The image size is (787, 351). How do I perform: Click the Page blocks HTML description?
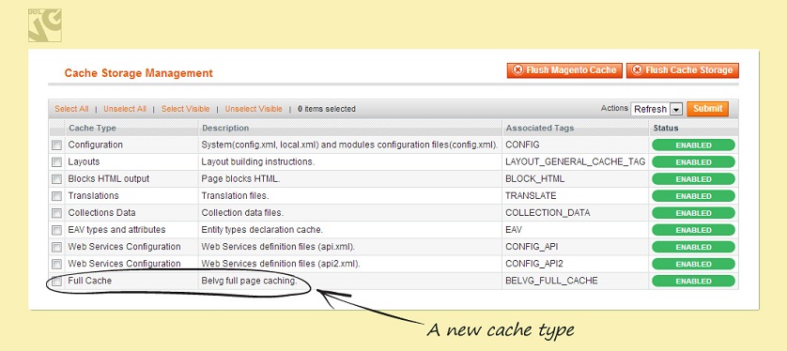click(x=240, y=179)
